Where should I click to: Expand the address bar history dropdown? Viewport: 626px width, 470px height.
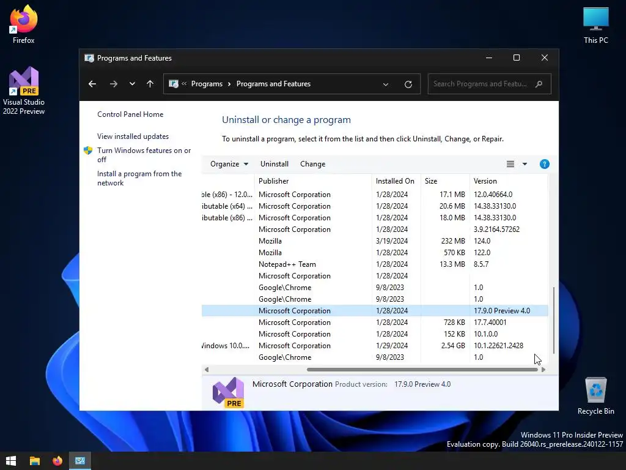tap(386, 84)
